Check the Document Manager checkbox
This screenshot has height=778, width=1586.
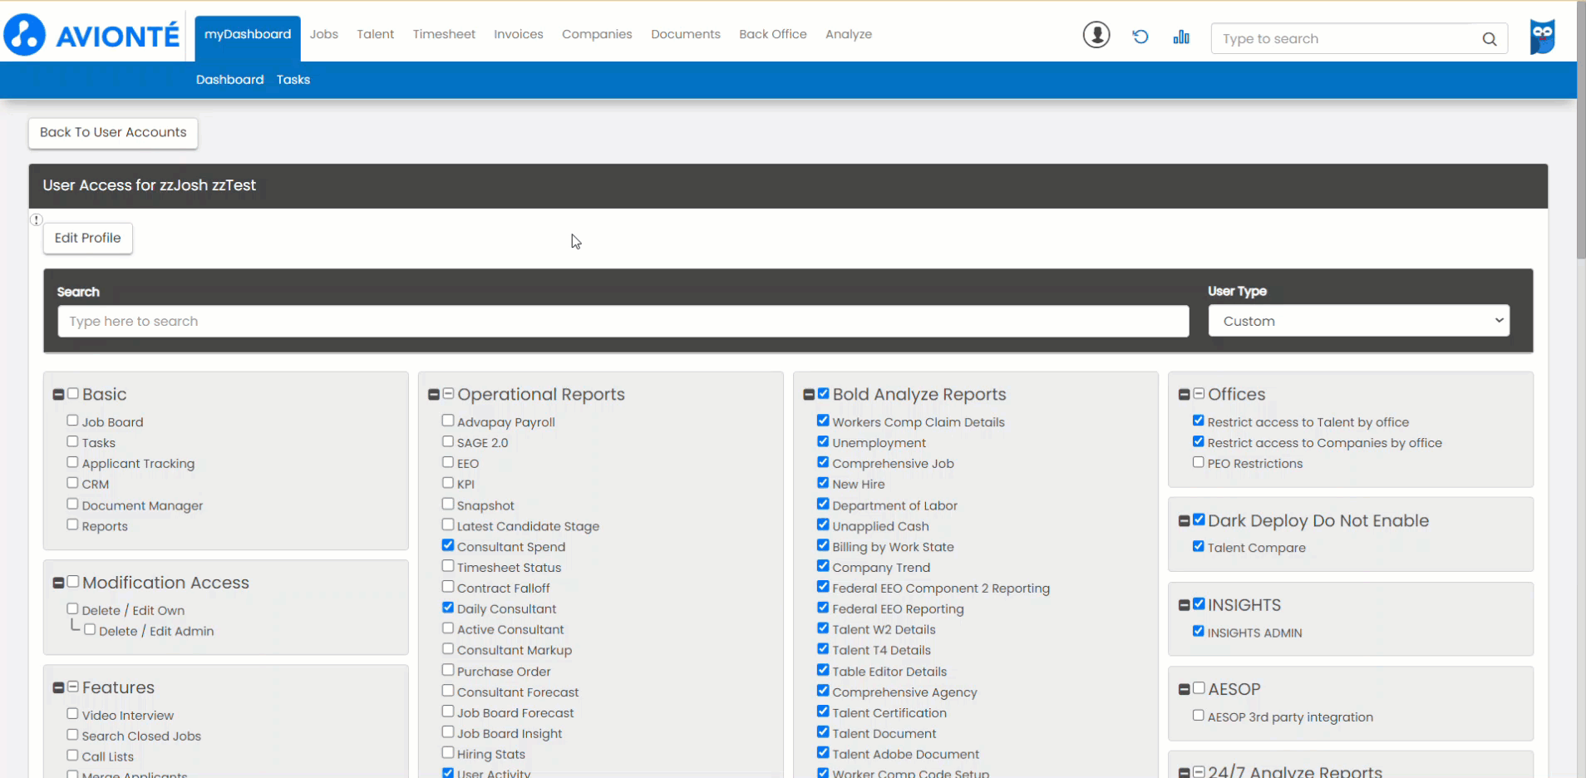point(72,504)
